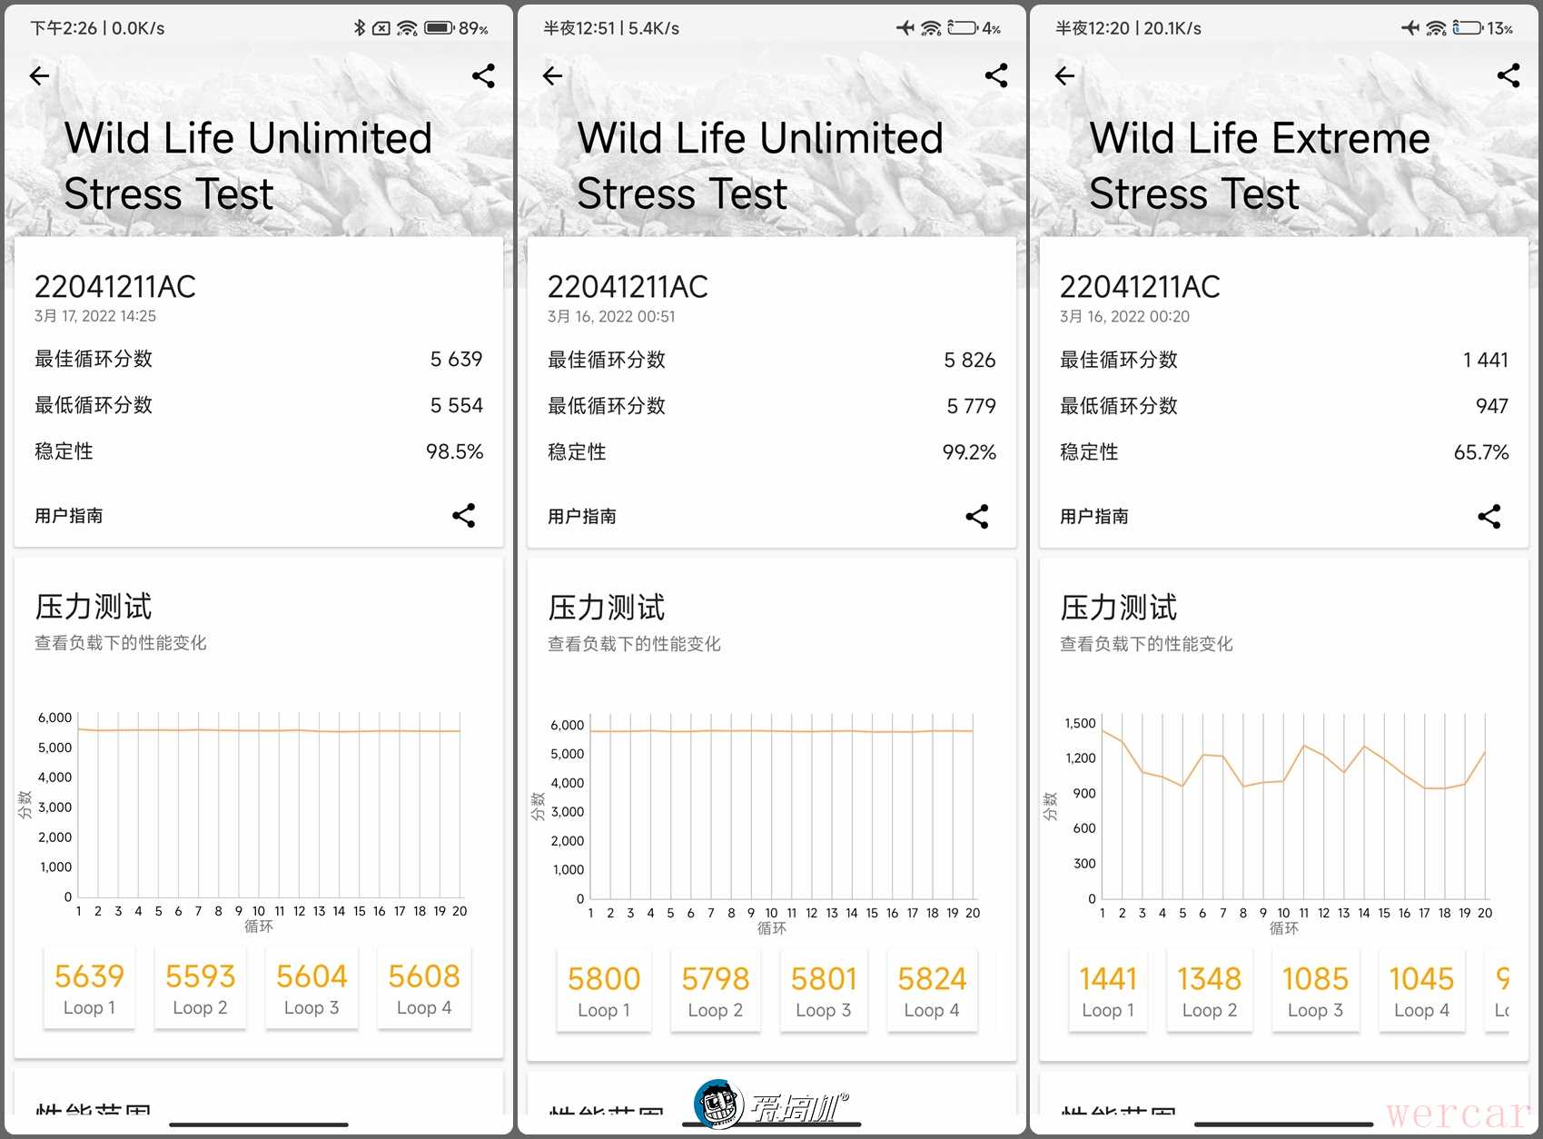Image resolution: width=1543 pixels, height=1139 pixels.
Task: Tap share icon beside 用户指南 in left card
Action: (464, 516)
